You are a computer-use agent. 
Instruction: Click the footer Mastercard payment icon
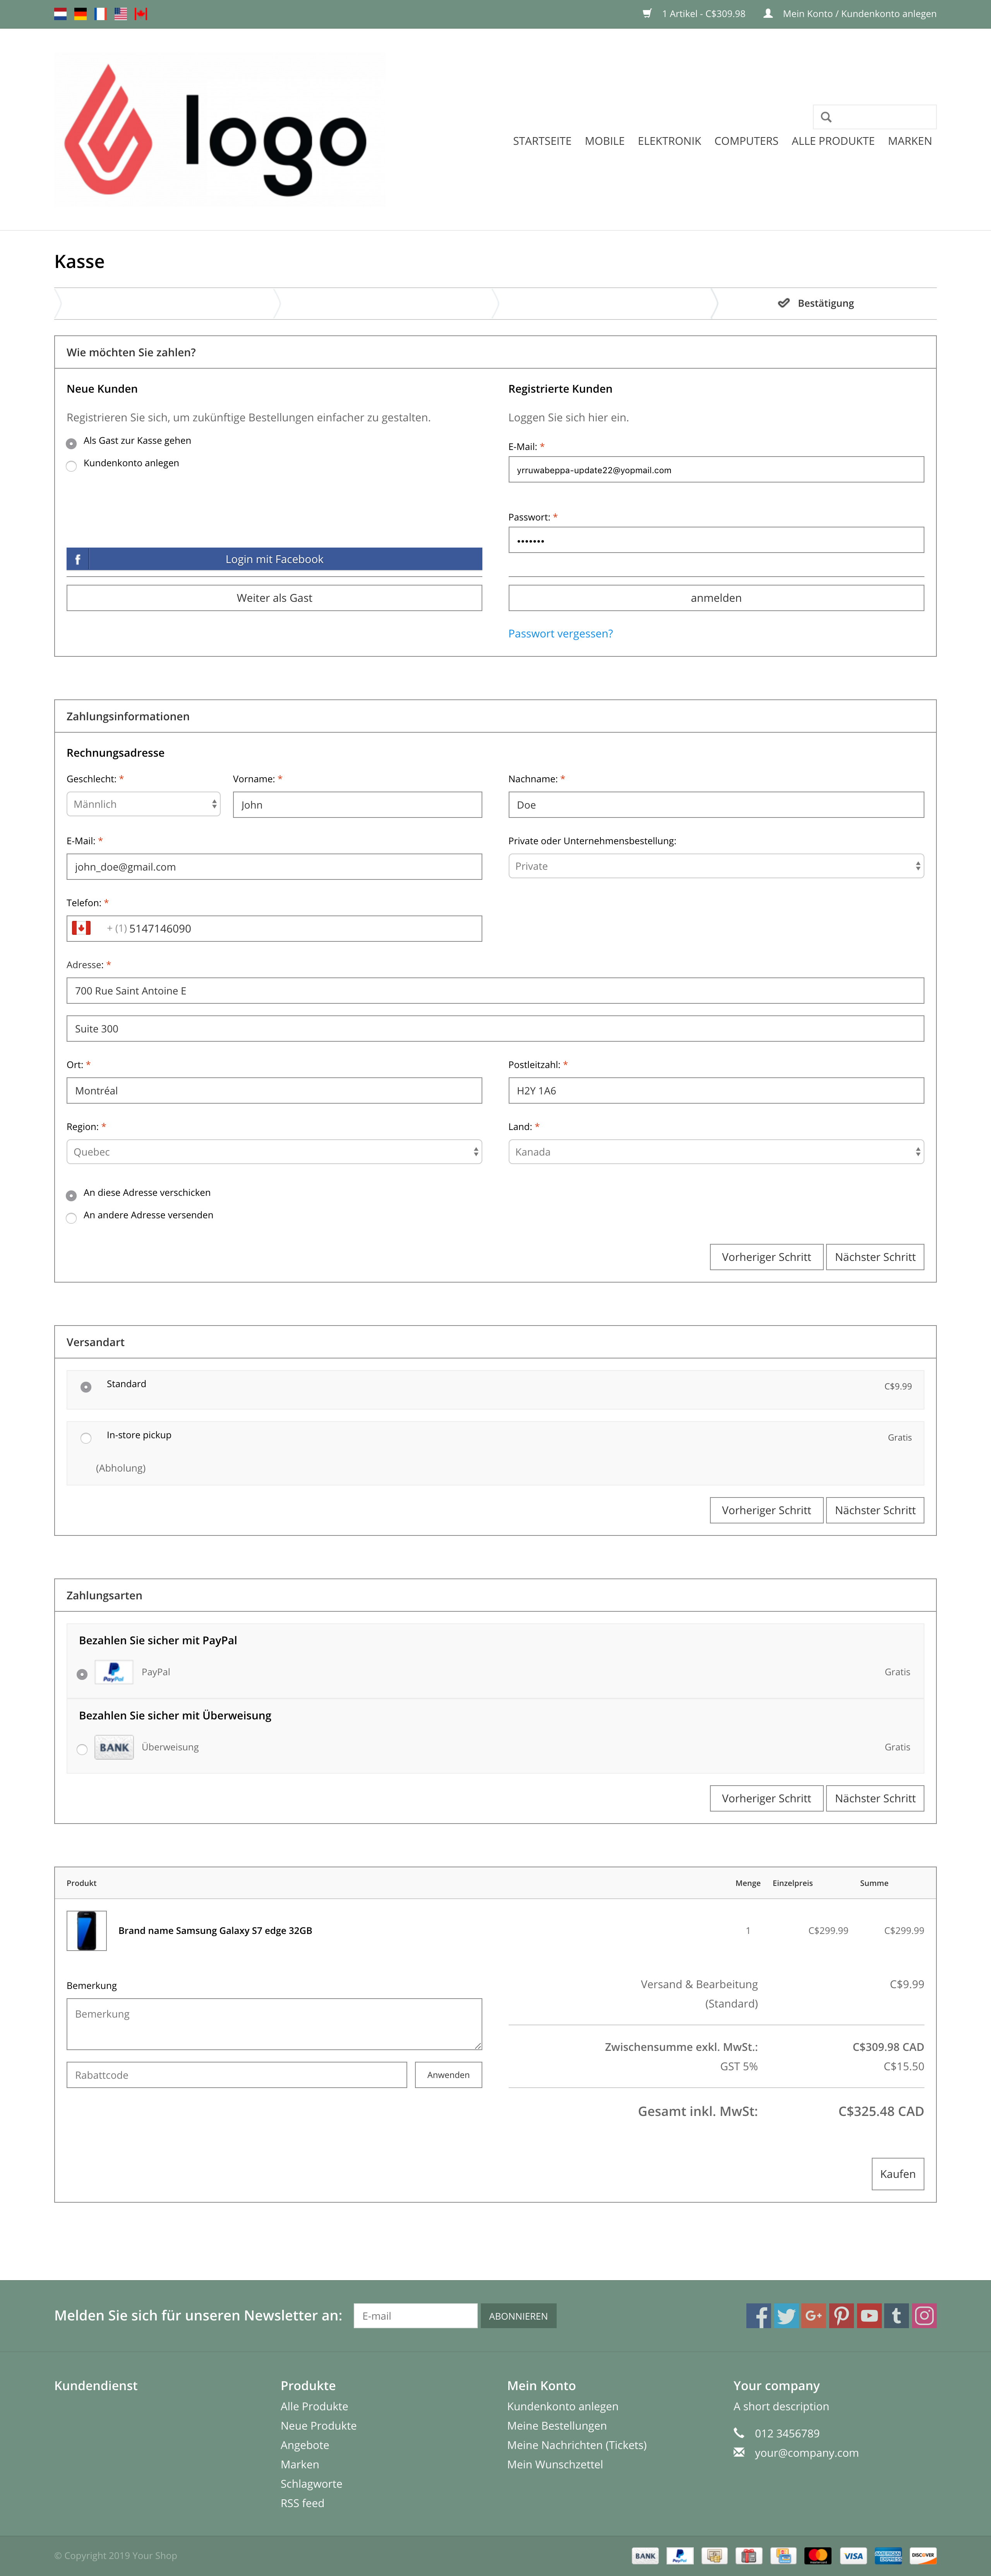[818, 2555]
